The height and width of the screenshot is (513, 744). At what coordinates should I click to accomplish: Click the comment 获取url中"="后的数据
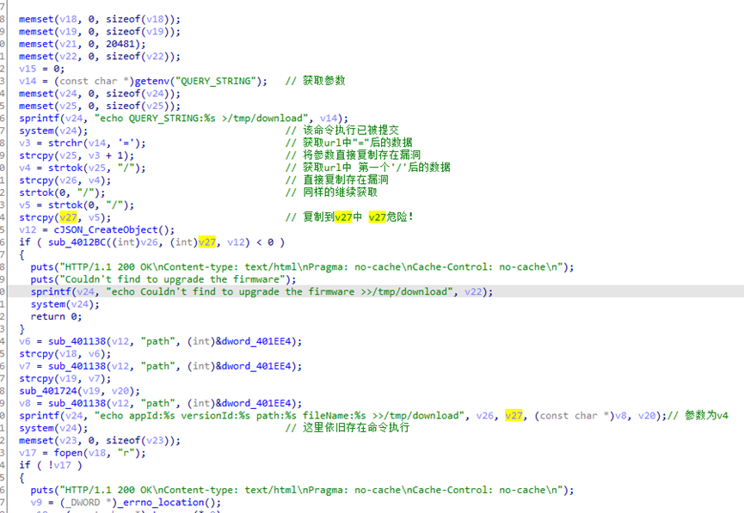pyautogui.click(x=348, y=143)
